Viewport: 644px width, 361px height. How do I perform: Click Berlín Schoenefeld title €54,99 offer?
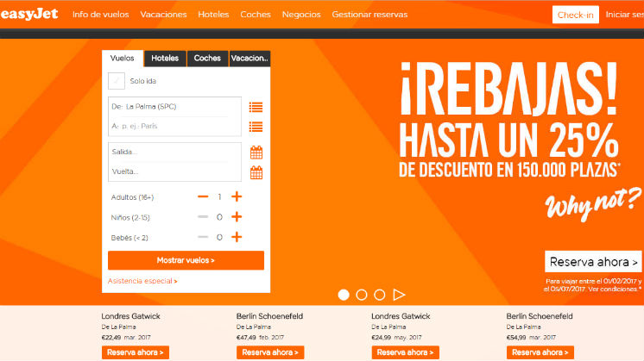(x=540, y=316)
